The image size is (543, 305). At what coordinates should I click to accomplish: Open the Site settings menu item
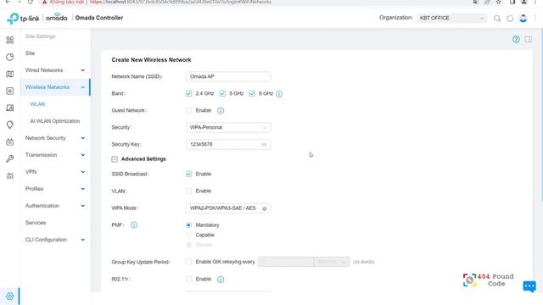click(x=31, y=53)
